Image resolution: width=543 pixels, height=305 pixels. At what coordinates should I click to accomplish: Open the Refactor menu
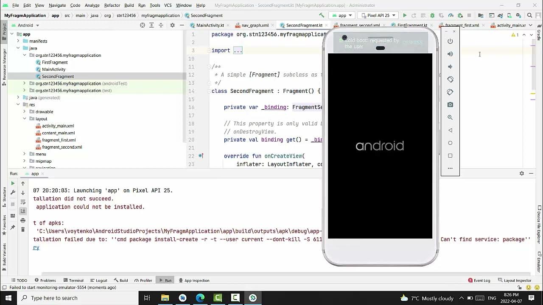click(x=112, y=5)
